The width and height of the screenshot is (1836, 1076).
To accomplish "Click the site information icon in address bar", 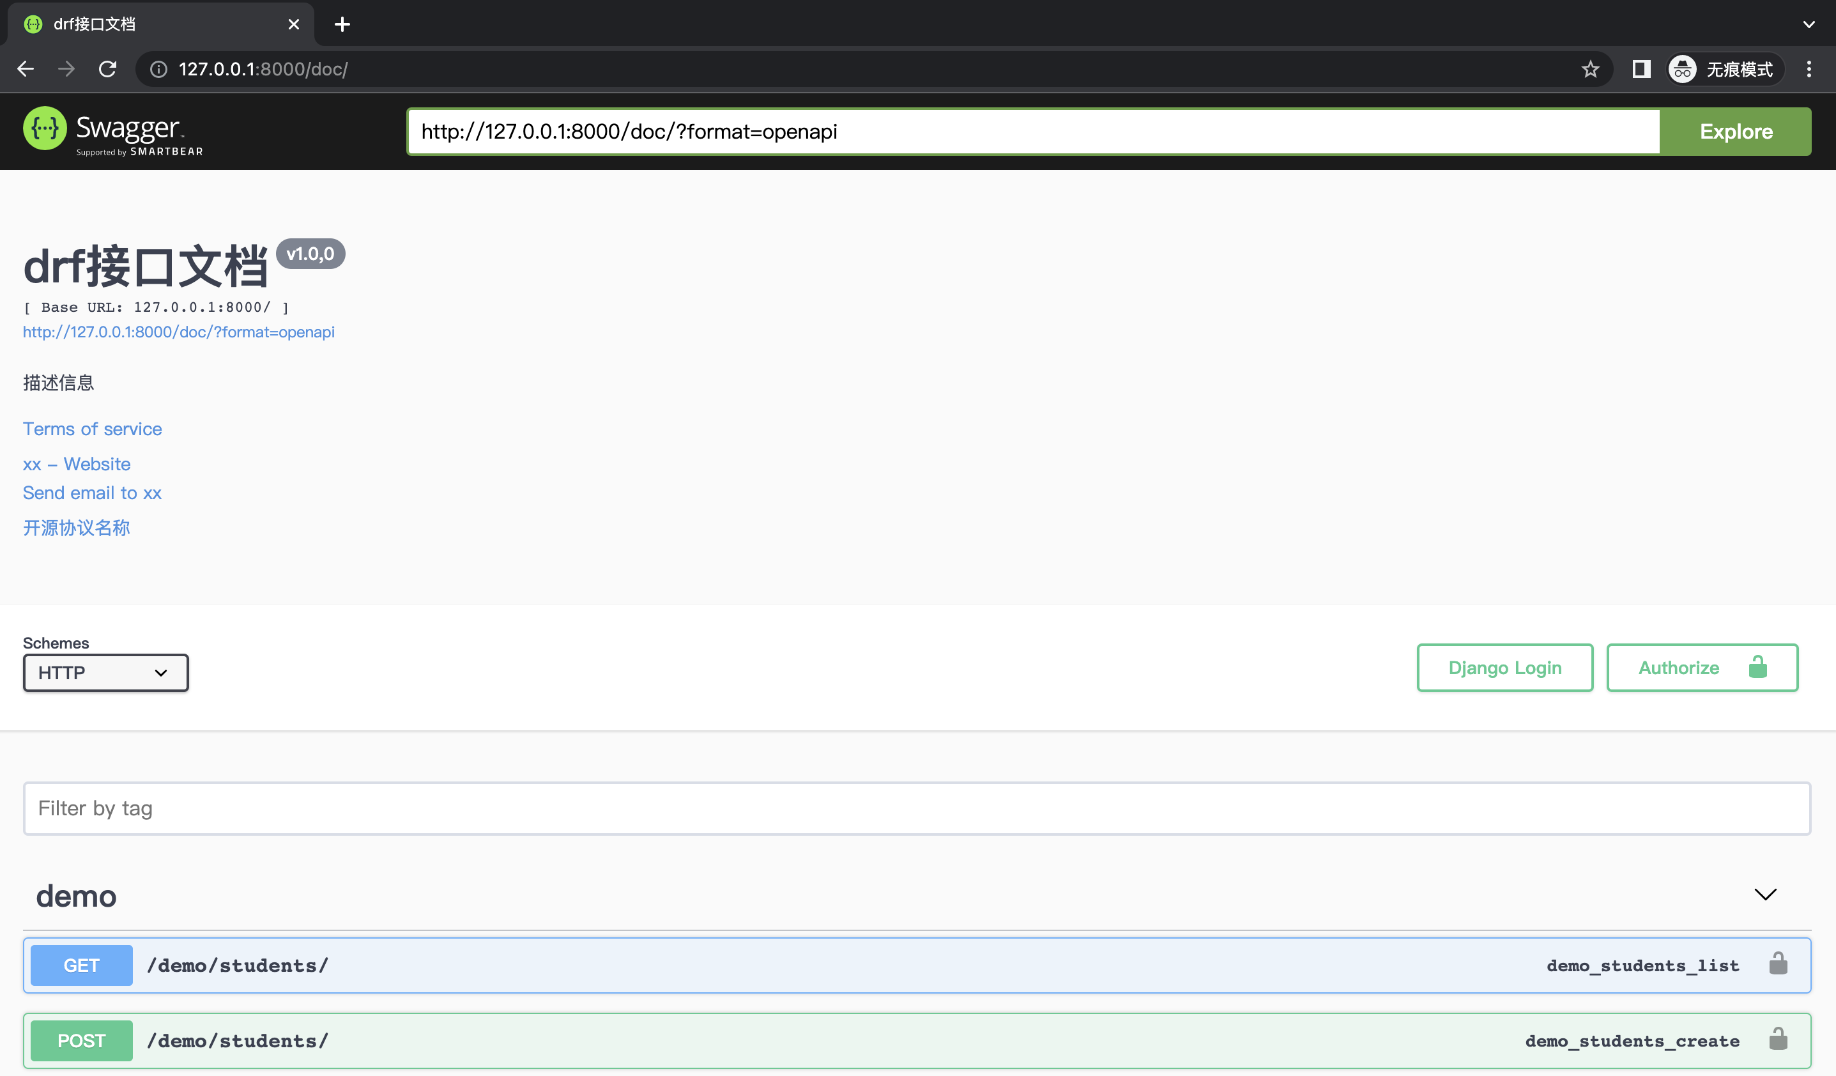I will click(x=159, y=69).
